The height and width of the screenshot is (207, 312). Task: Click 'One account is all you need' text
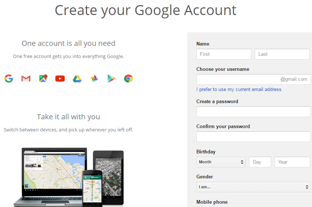pyautogui.click(x=68, y=43)
